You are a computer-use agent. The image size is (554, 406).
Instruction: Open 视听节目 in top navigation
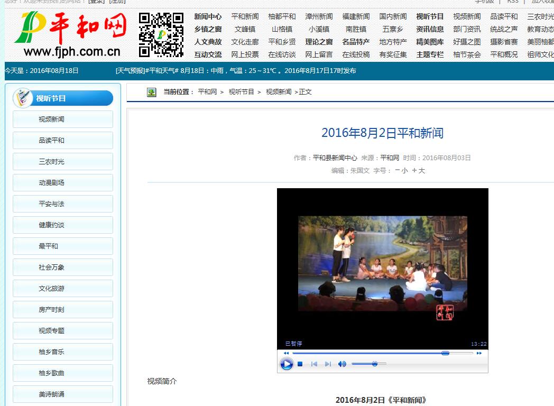pos(430,16)
